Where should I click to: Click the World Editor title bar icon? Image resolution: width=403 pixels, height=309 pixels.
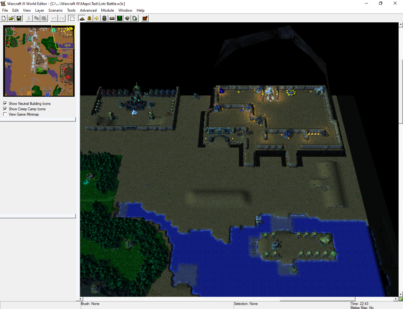[x=3, y=3]
